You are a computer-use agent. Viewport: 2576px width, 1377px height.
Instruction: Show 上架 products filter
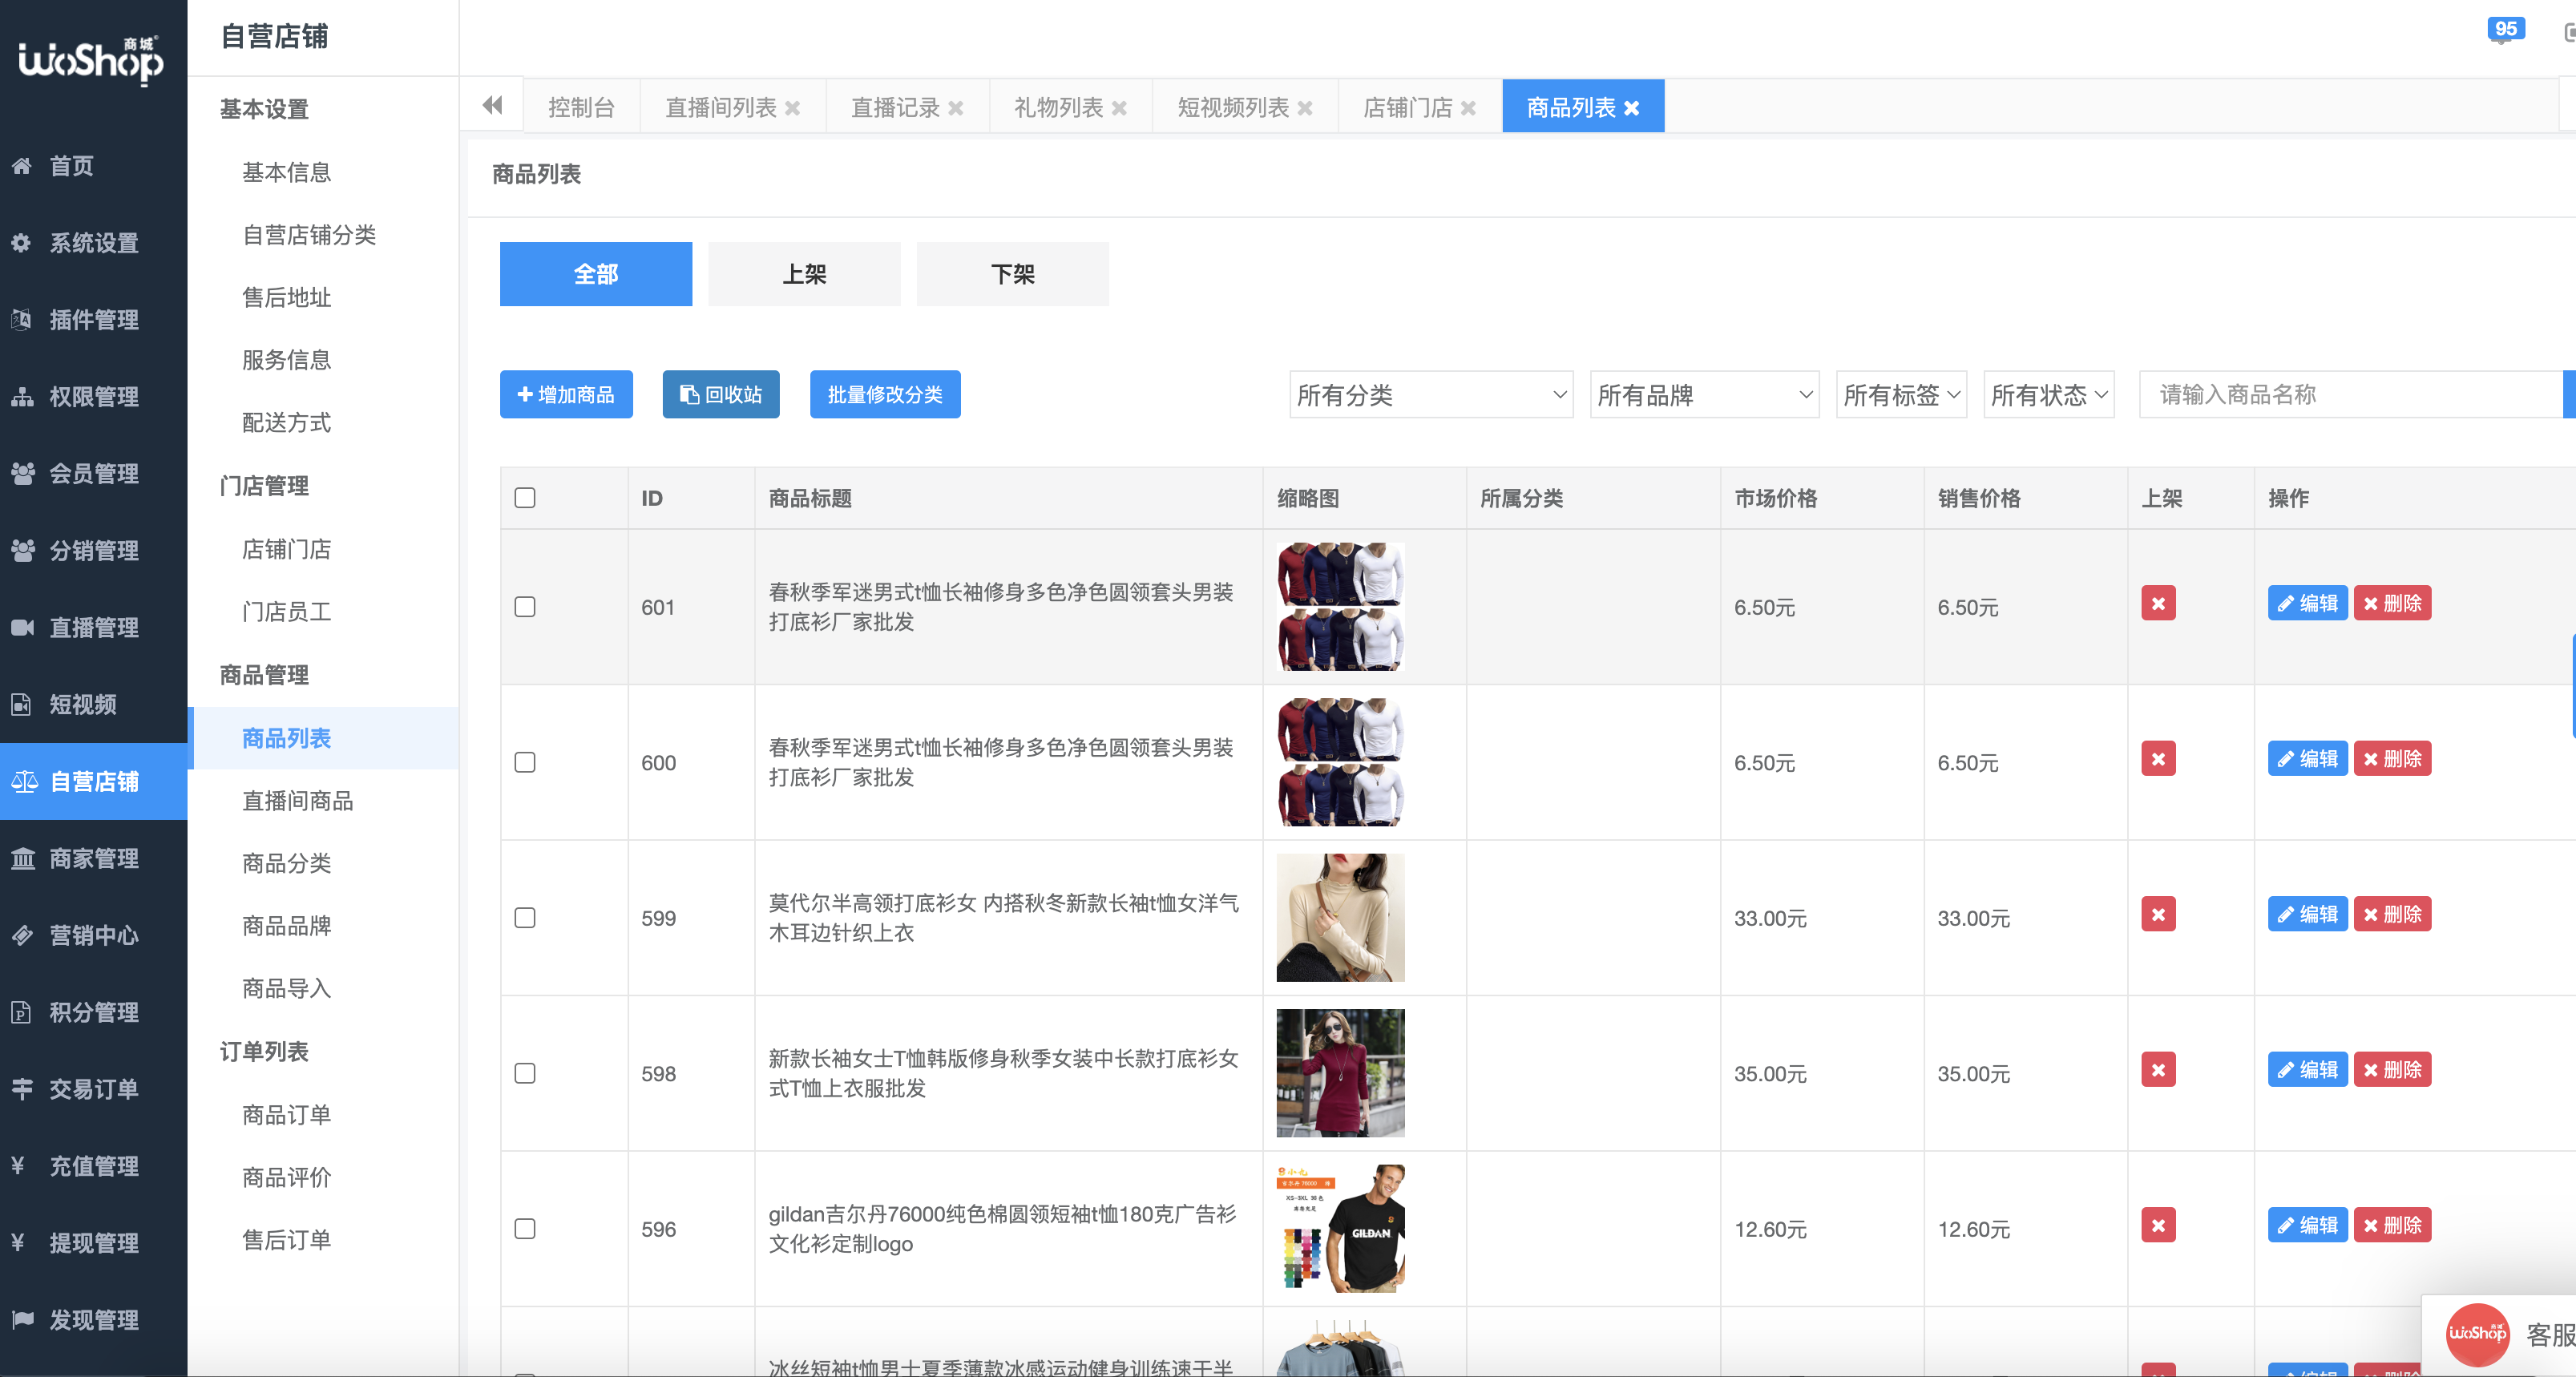coord(804,274)
